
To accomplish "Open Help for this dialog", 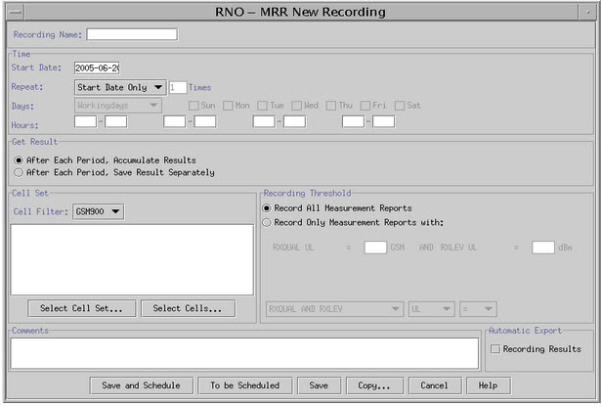I will tap(488, 385).
